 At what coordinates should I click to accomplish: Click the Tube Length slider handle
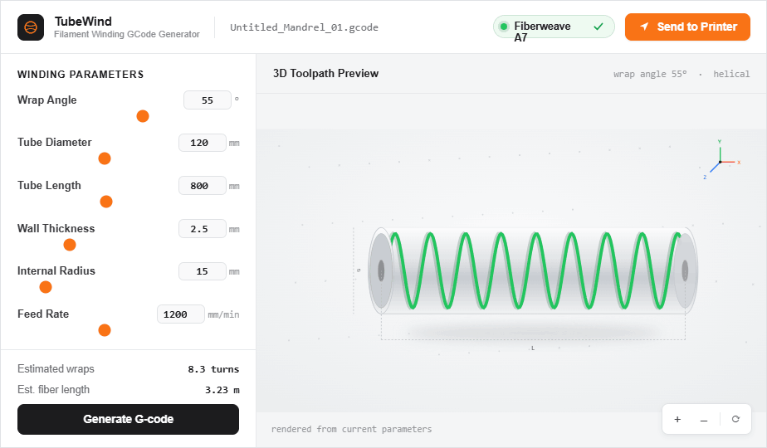pyautogui.click(x=106, y=202)
